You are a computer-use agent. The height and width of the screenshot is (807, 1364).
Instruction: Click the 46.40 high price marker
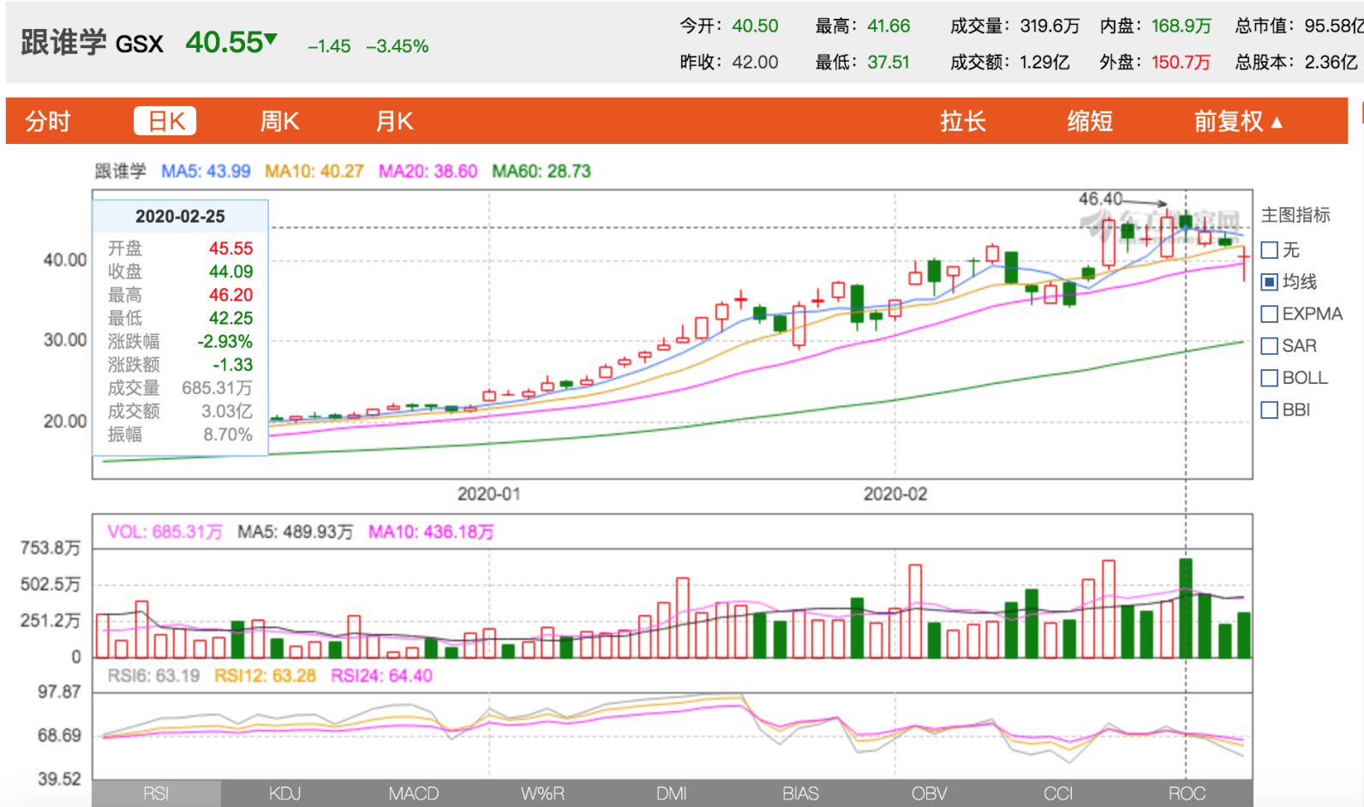click(x=1100, y=199)
